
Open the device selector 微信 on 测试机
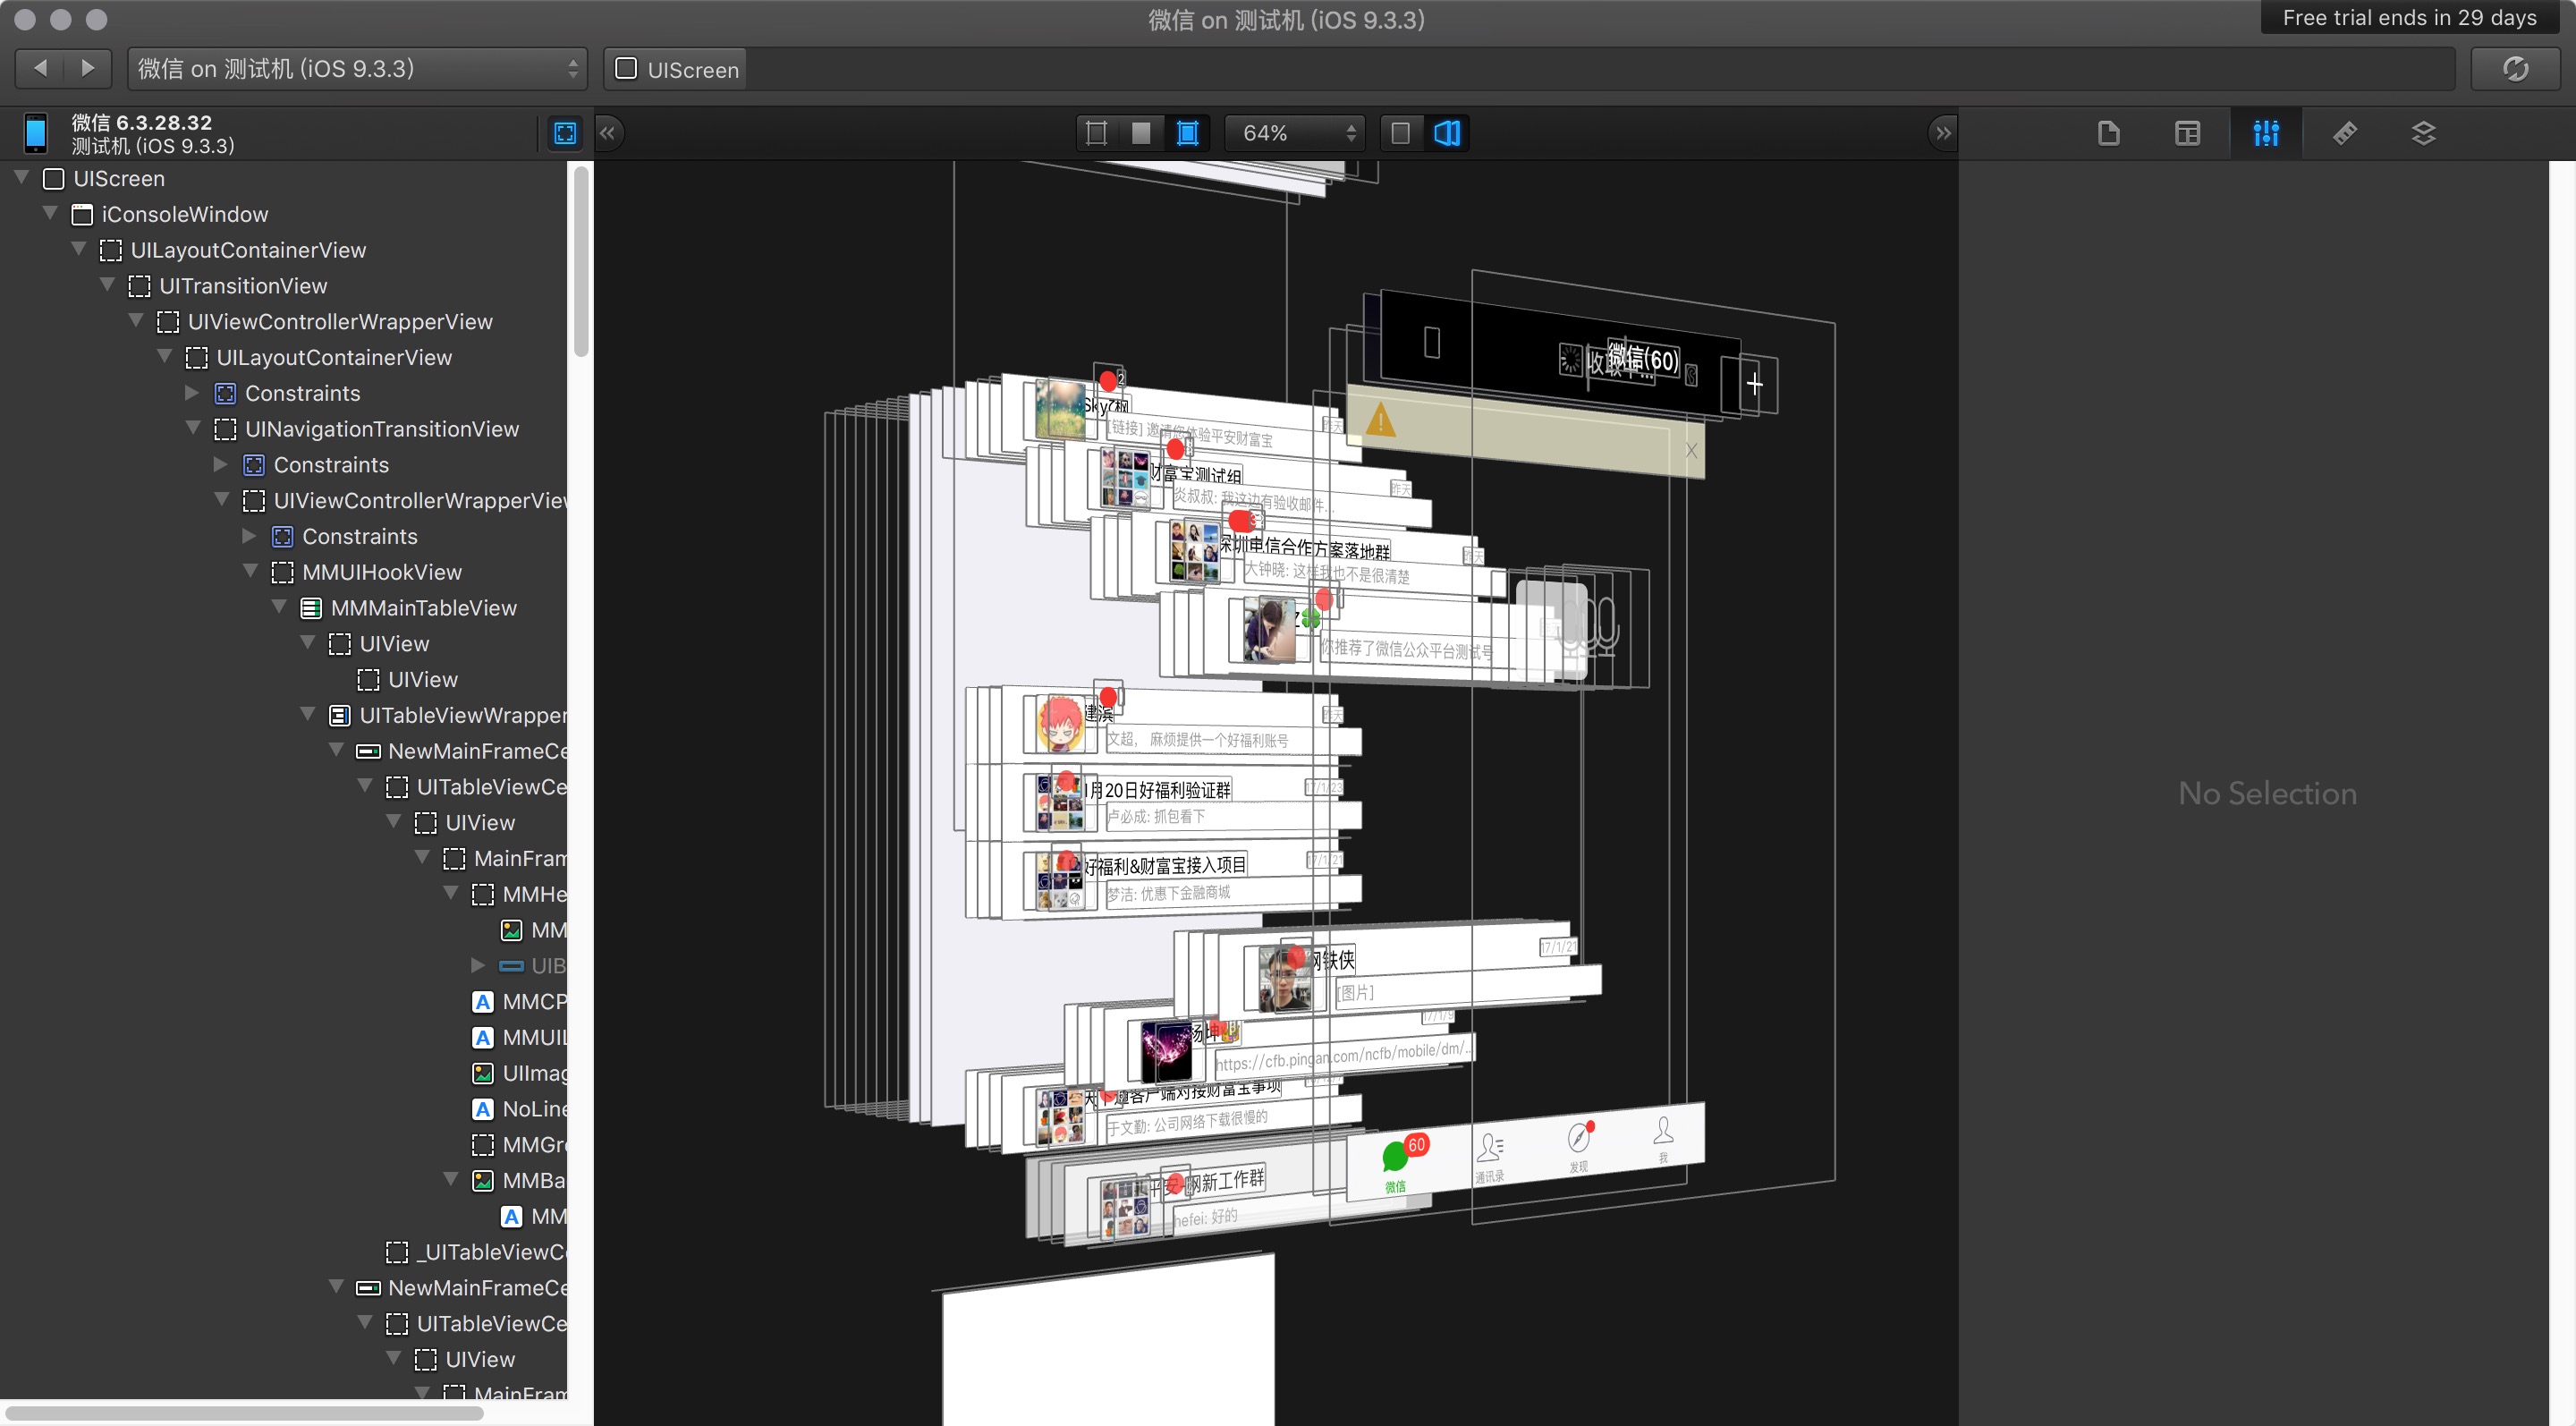coord(358,69)
